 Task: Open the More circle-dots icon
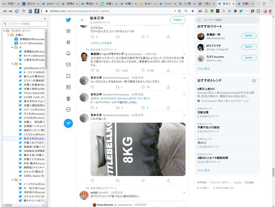[x=68, y=110]
